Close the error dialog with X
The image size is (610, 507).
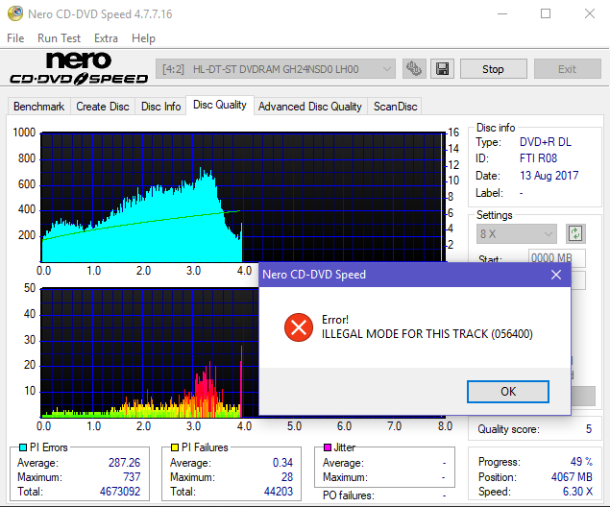click(x=556, y=275)
